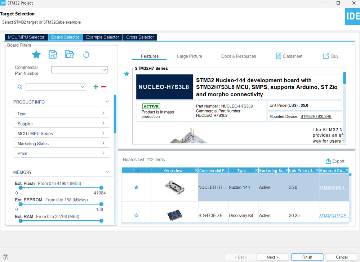Screen dimensions: 360x262
Task: Click the Datasheet document icon
Action: [x=278, y=56]
